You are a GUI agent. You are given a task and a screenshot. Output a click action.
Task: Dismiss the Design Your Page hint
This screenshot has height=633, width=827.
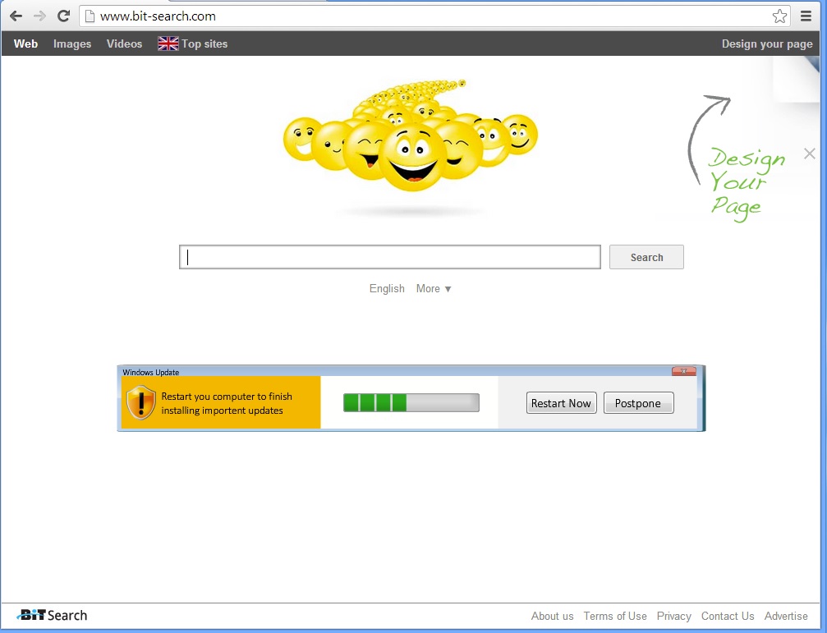[x=810, y=154]
